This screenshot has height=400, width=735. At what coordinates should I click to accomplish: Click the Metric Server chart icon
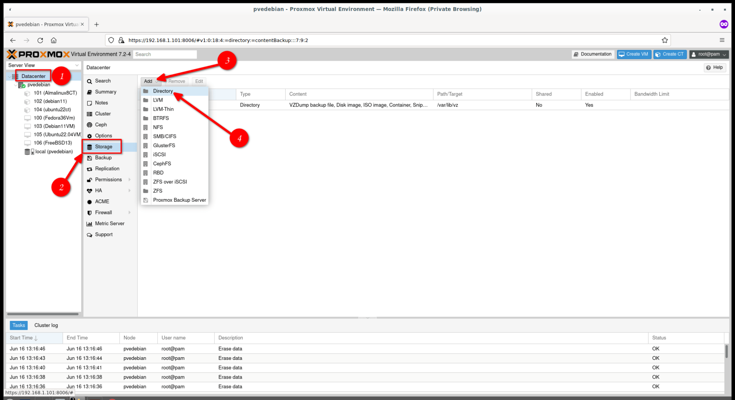click(90, 224)
